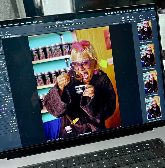Open the Window menu

click(x=28, y=23)
